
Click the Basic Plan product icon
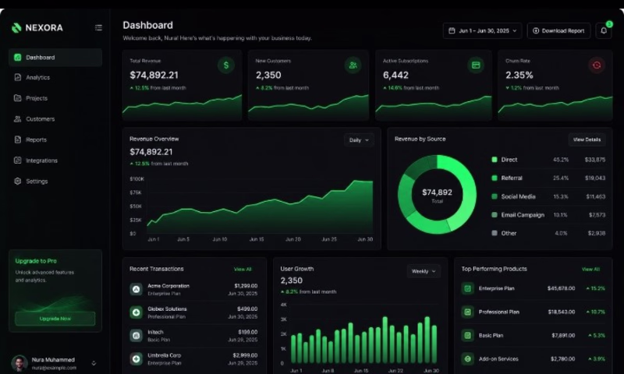[467, 336]
